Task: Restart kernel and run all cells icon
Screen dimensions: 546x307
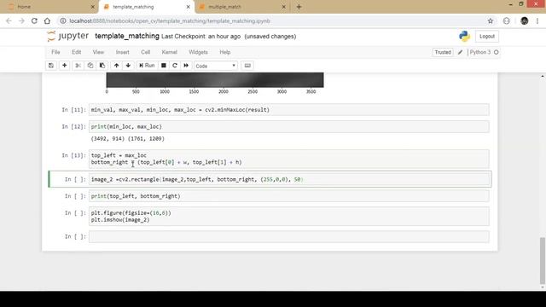Action: pos(186,66)
